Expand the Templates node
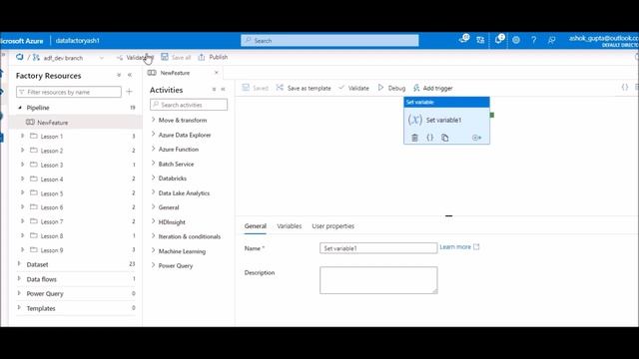 (x=19, y=308)
